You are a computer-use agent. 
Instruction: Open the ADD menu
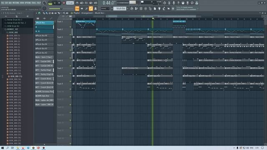10,3
